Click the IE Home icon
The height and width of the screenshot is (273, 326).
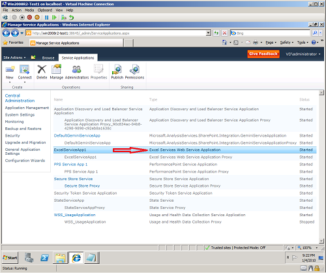tap(224, 42)
